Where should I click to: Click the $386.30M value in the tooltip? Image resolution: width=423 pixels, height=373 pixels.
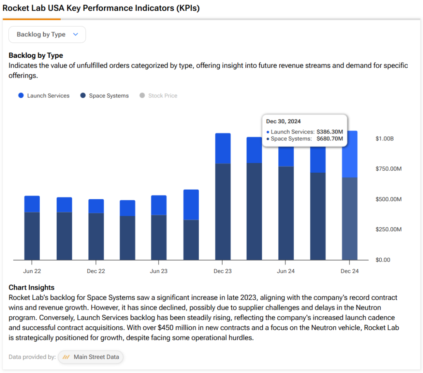click(330, 132)
